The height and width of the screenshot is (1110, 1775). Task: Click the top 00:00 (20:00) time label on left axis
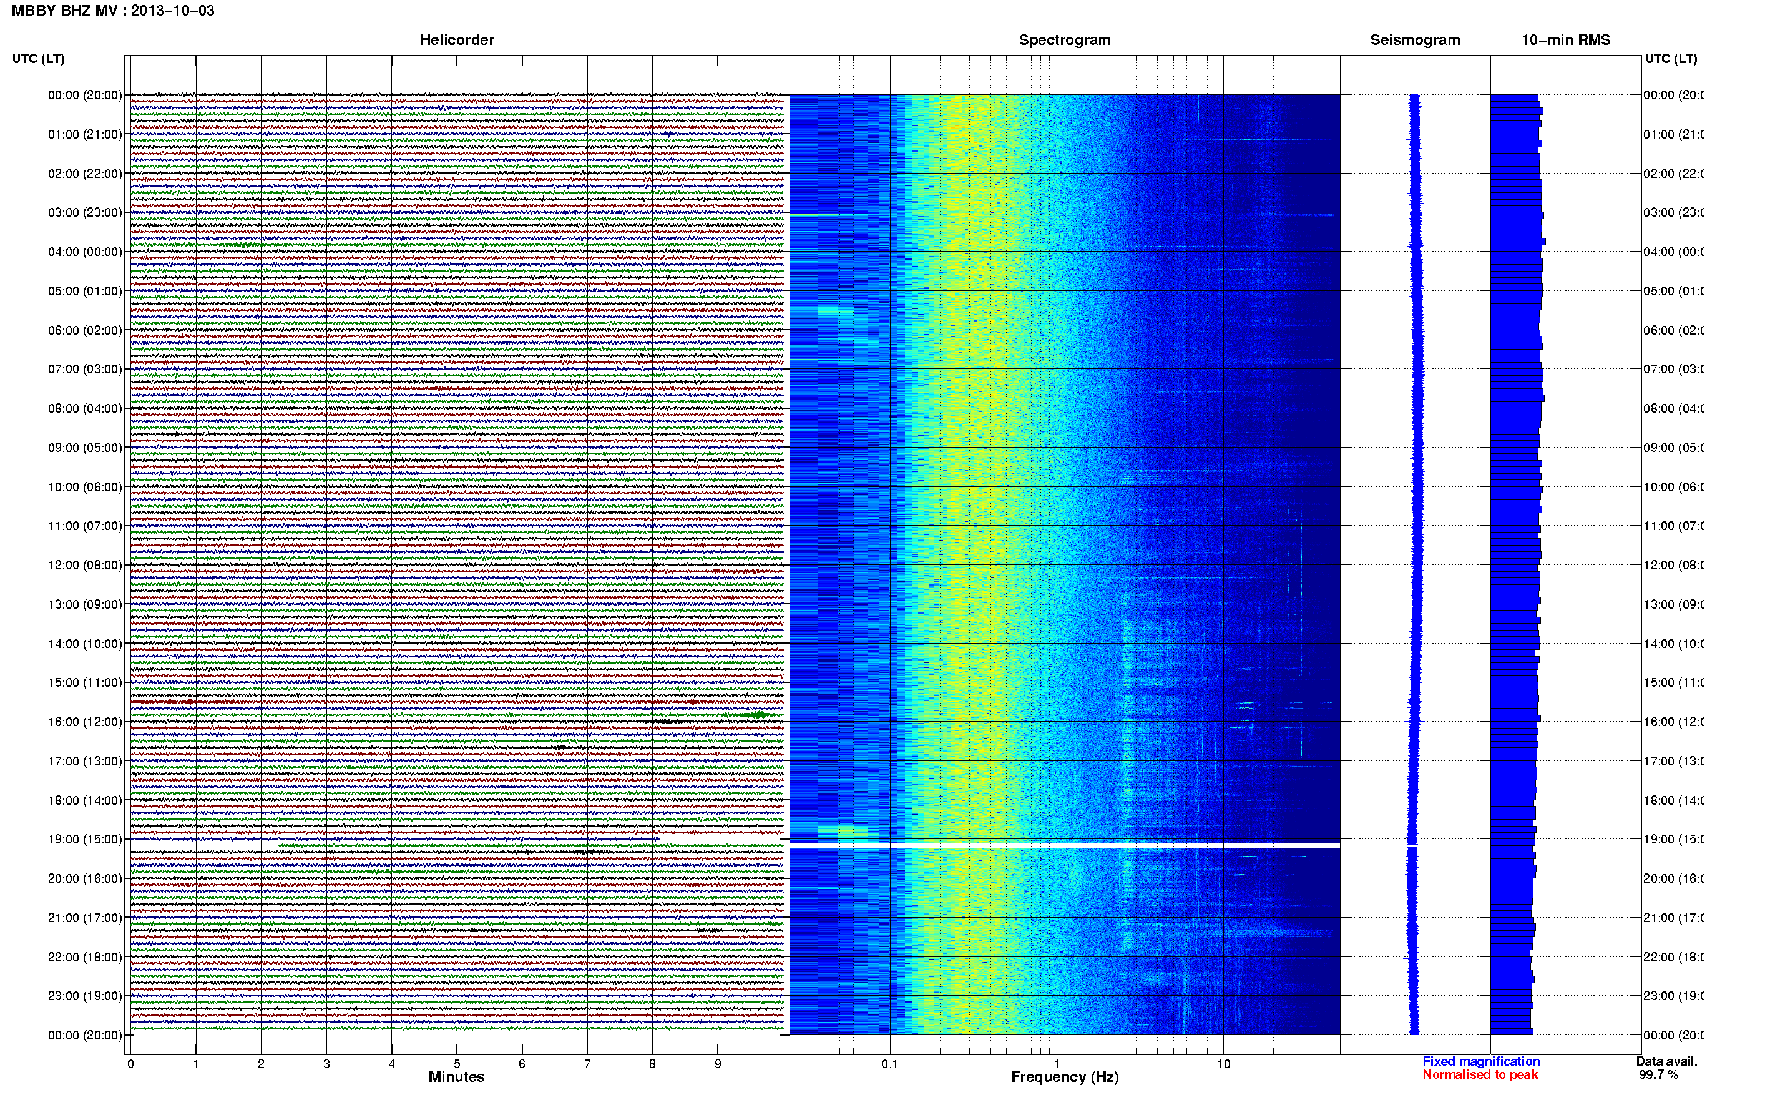tap(85, 95)
